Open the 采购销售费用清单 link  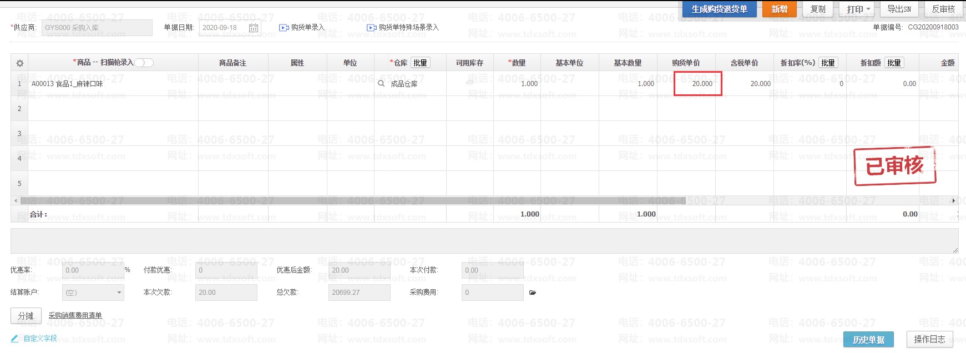pos(75,315)
